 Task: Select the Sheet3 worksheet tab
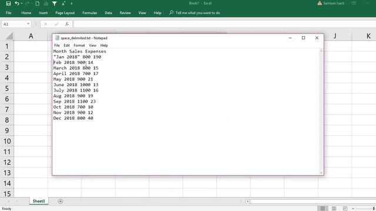pos(39,201)
